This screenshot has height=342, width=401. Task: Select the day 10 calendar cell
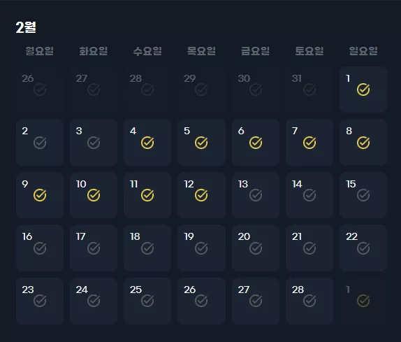coord(94,195)
